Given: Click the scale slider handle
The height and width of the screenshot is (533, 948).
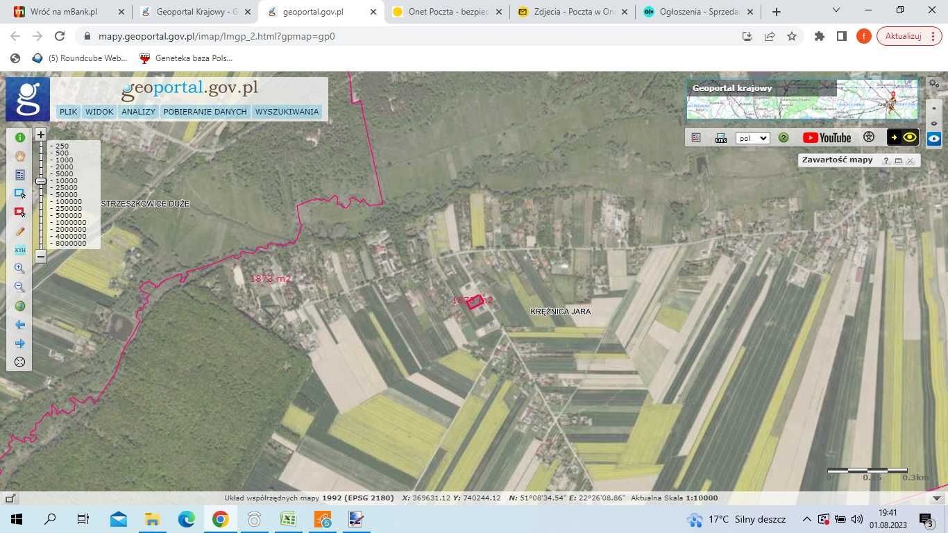Looking at the screenshot, I should [41, 181].
